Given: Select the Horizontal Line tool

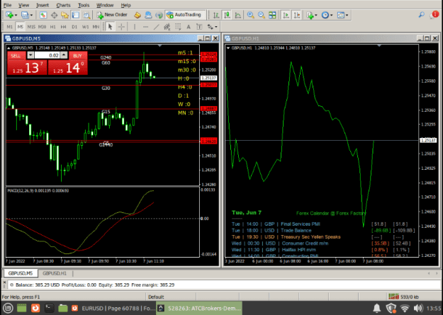Looking at the screenshot, I should pos(145,27).
